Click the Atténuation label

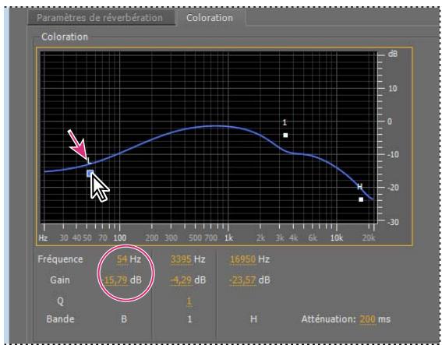(329, 319)
